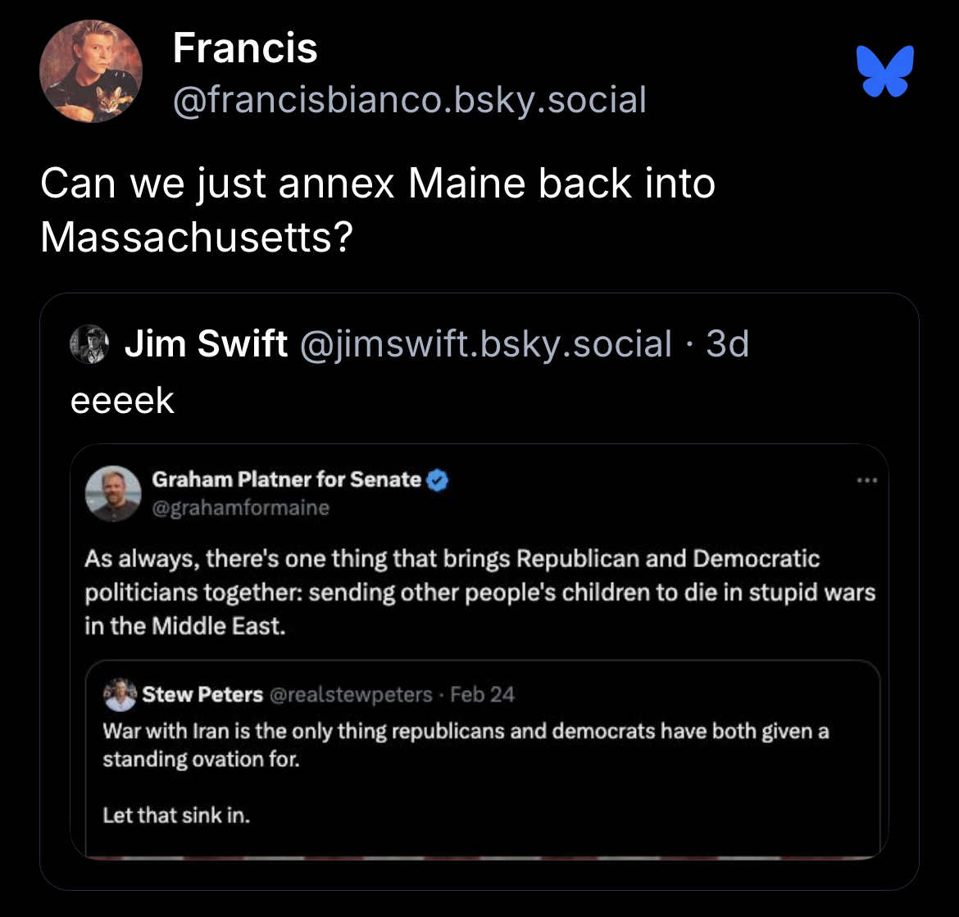Click the @jimswift.bsky.social handle
This screenshot has height=917, width=959.
coord(487,344)
